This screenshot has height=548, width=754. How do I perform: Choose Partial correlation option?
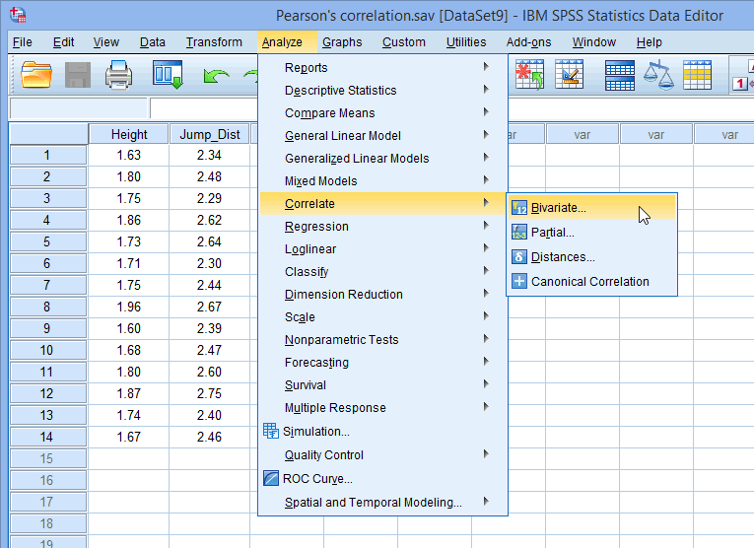click(552, 233)
